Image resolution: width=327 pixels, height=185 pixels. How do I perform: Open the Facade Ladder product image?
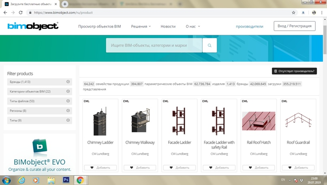tap(179, 121)
